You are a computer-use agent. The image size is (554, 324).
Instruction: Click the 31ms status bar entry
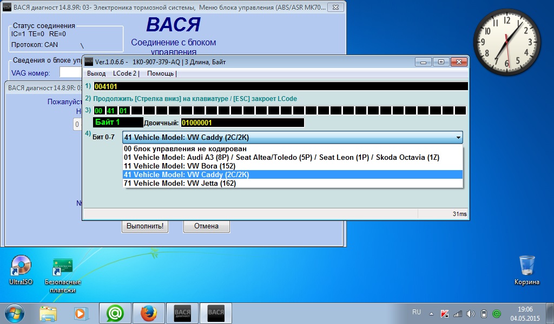point(459,214)
